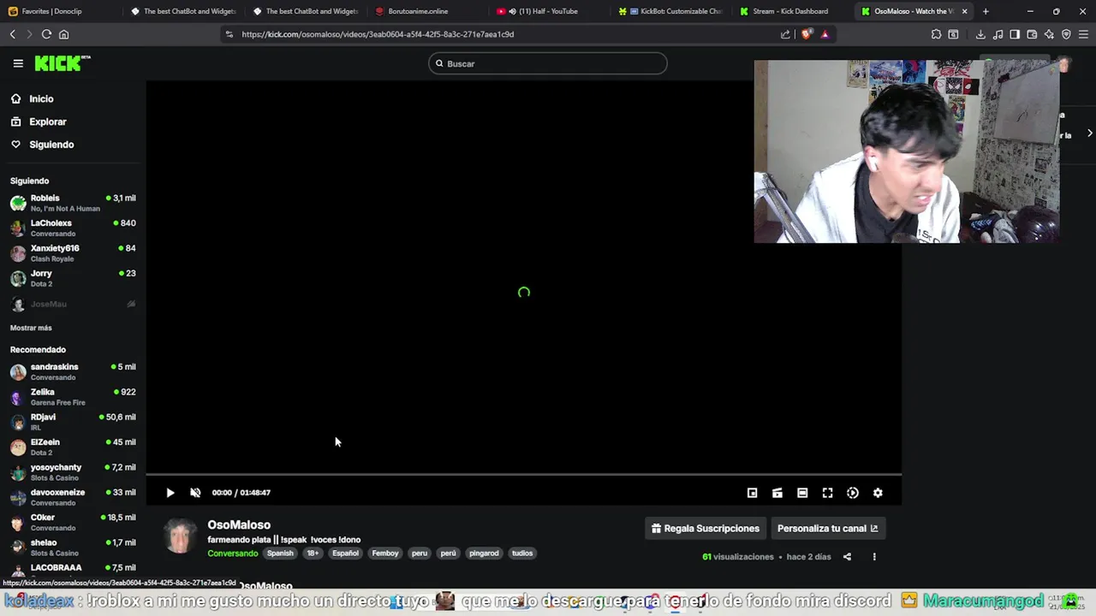Viewport: 1096px width, 616px height.
Task: Open the Kick sidebar hamburger menu
Action: [18, 63]
